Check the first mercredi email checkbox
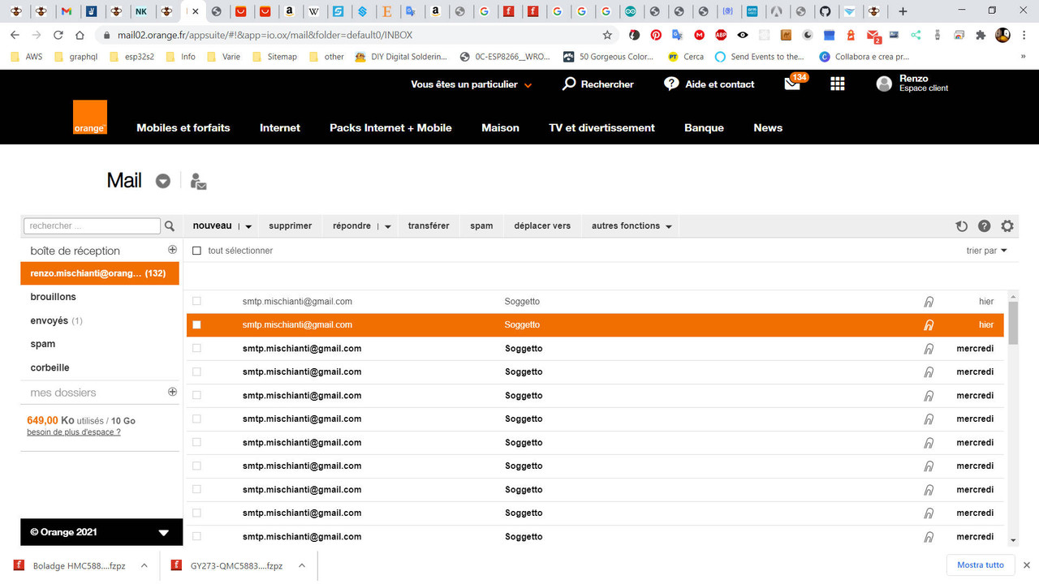Viewport: 1039px width, 584px height. coord(196,348)
